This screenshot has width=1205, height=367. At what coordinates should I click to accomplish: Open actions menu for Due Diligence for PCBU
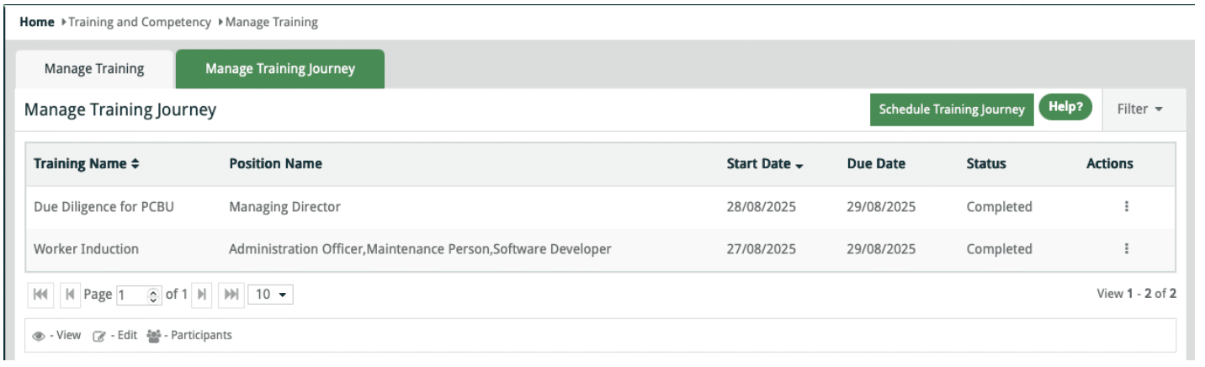point(1126,207)
